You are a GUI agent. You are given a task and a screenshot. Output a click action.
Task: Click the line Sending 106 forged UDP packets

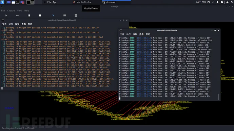point(56,42)
